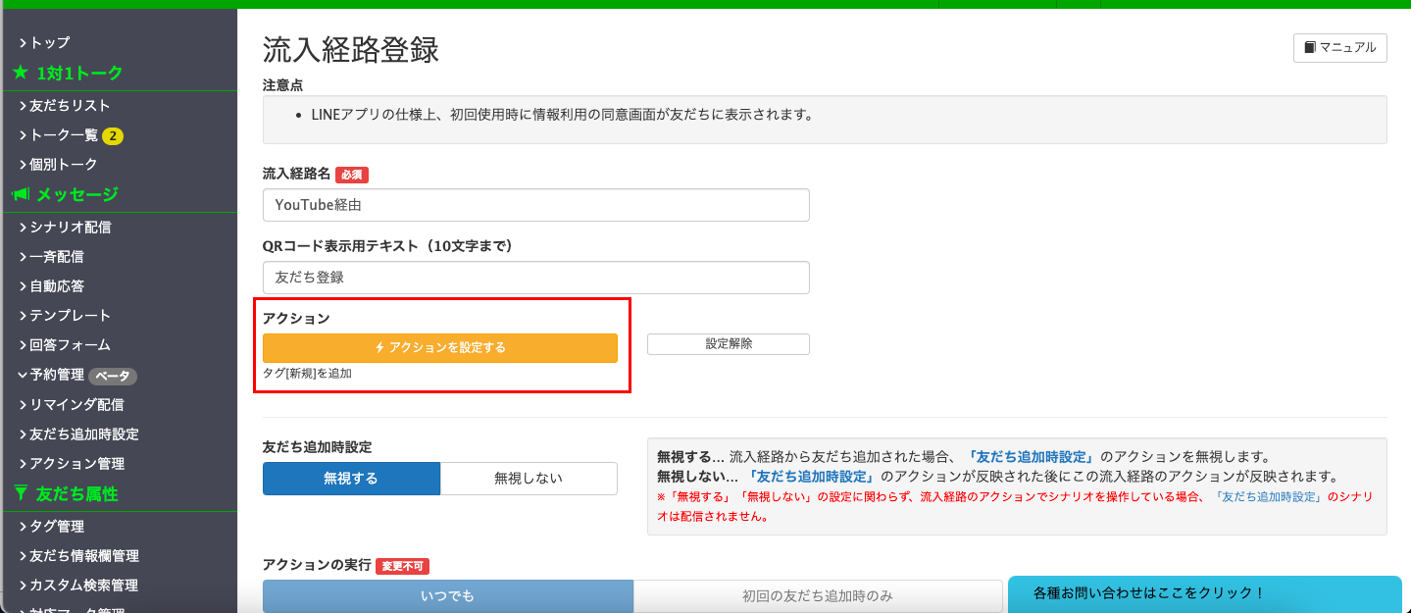Click the yellow badge on トーク一覧

pos(113,135)
